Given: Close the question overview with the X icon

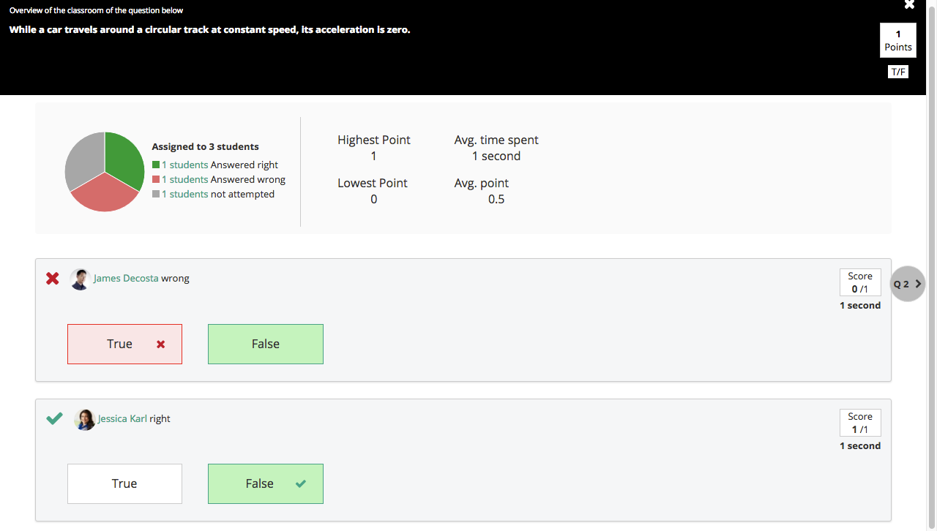Looking at the screenshot, I should (x=909, y=5).
